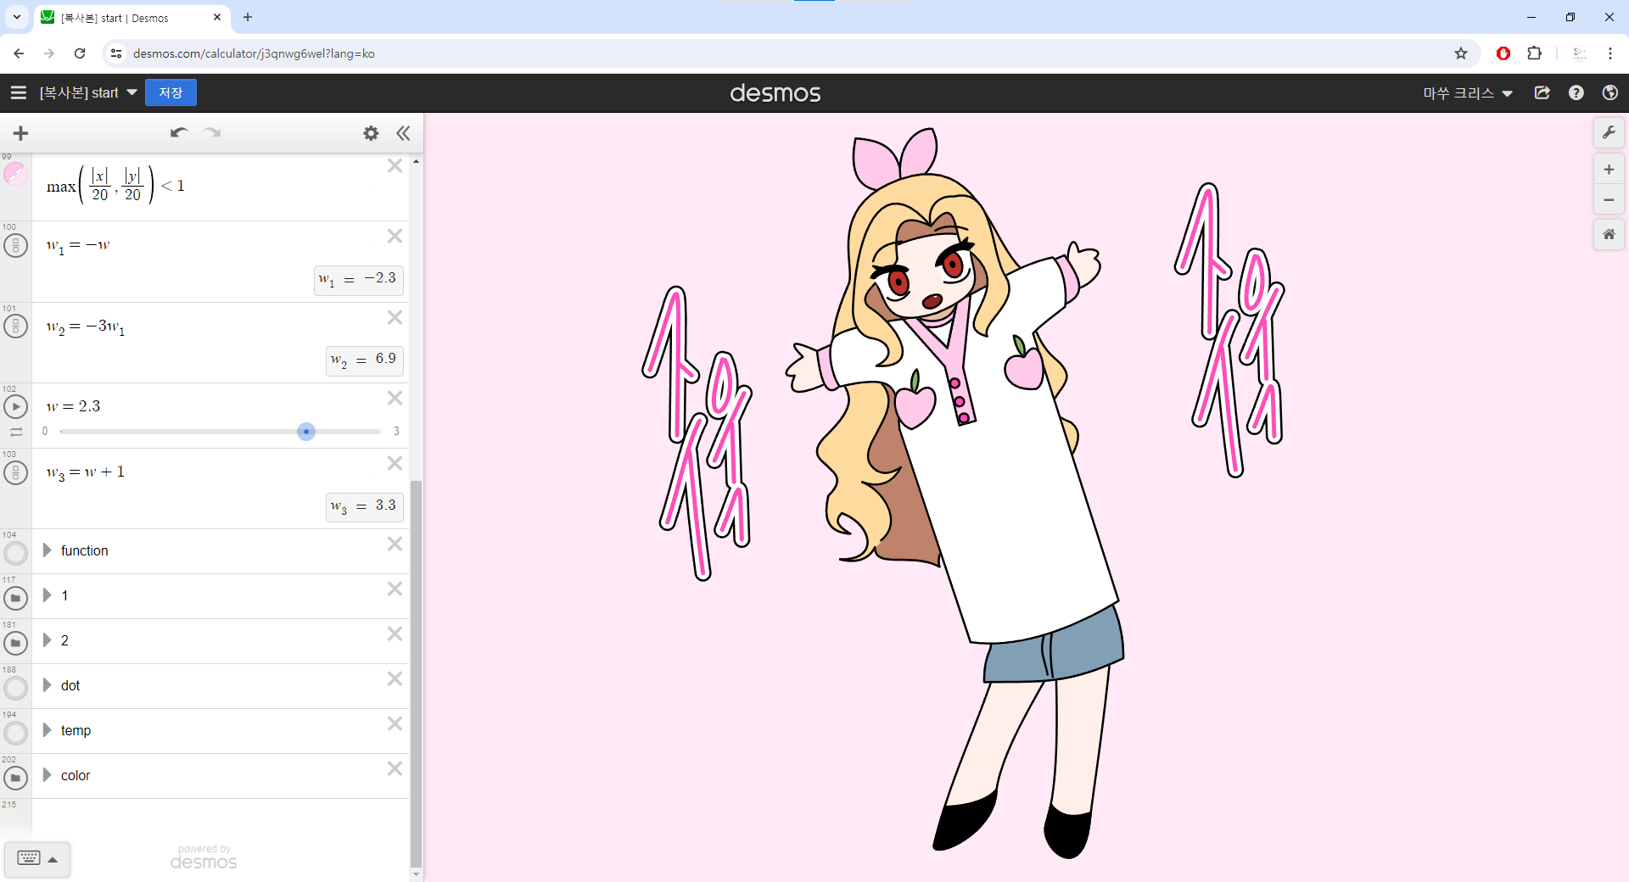Open the share graph dialog

[x=1542, y=93]
